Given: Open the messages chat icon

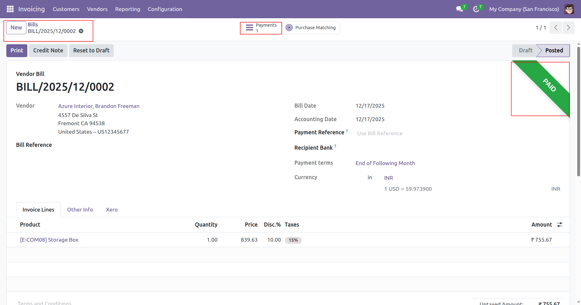Looking at the screenshot, I should click(x=459, y=9).
